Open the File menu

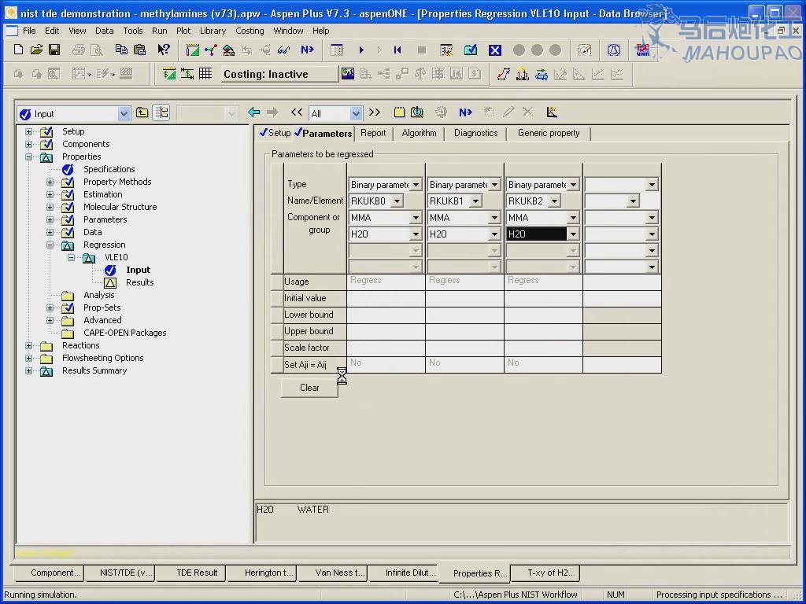point(29,31)
